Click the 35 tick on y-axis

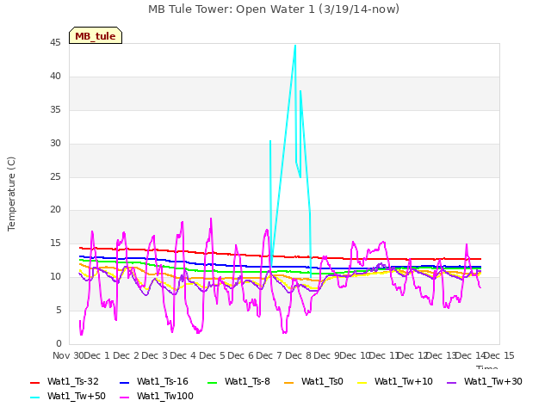[x=55, y=110]
